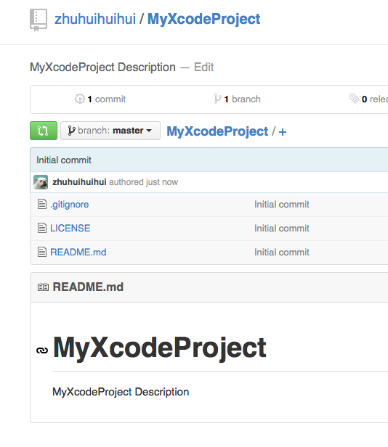388x447 pixels.
Task: Open Initial commit message for README.md row
Action: point(282,253)
